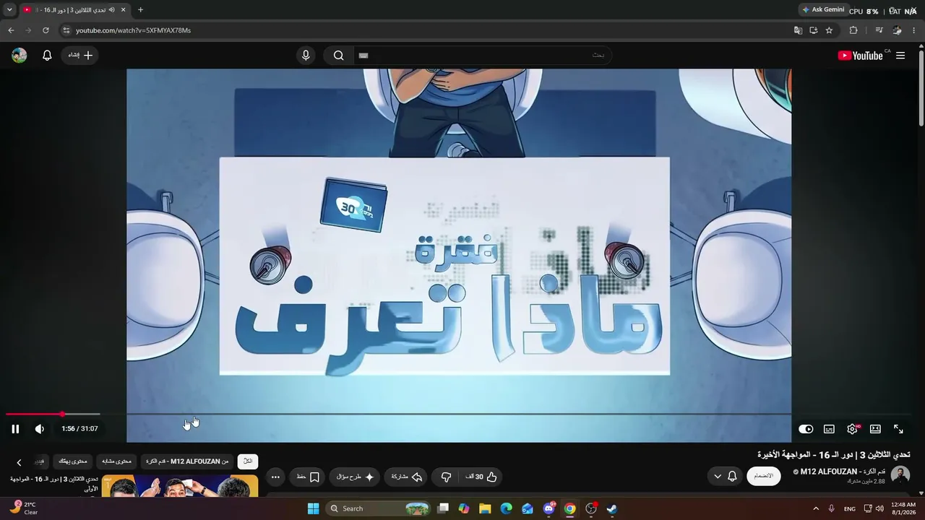
Task: Select 'من M12 ALFOUZAN' filter chip
Action: click(187, 461)
